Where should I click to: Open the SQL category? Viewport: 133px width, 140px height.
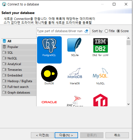coord(19,53)
